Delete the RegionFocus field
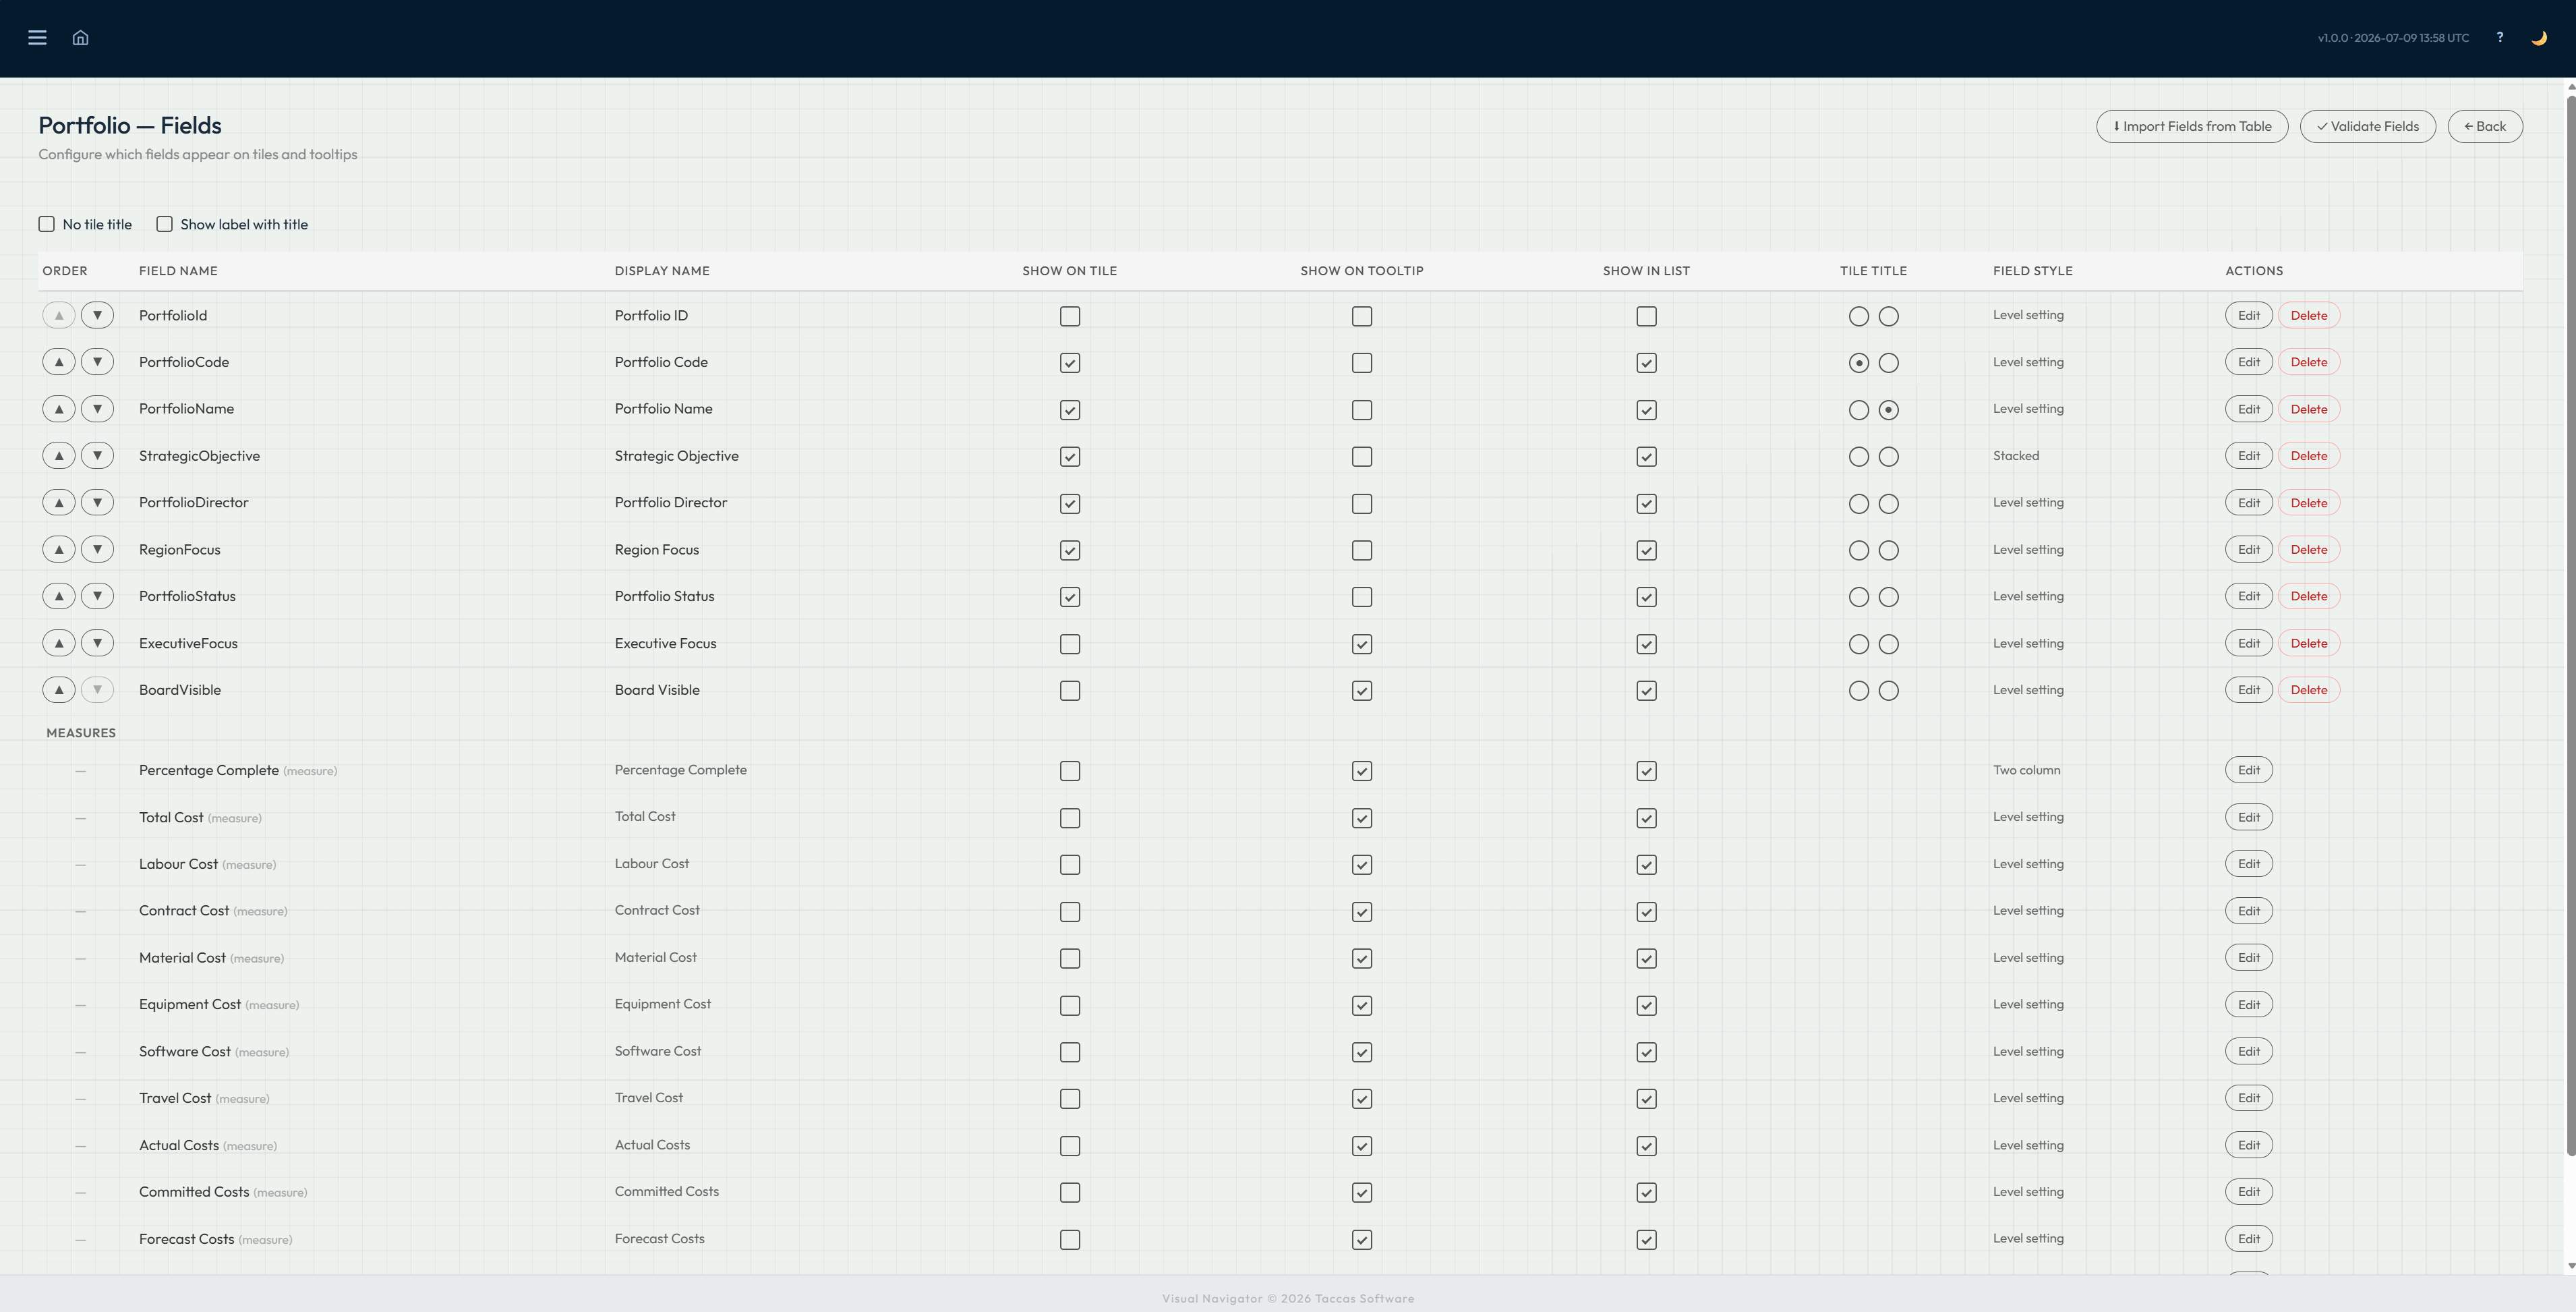Viewport: 2576px width, 1312px height. point(2309,550)
